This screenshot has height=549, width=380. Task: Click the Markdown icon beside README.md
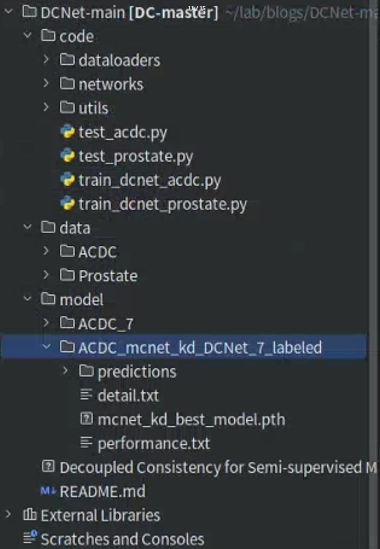tap(48, 491)
